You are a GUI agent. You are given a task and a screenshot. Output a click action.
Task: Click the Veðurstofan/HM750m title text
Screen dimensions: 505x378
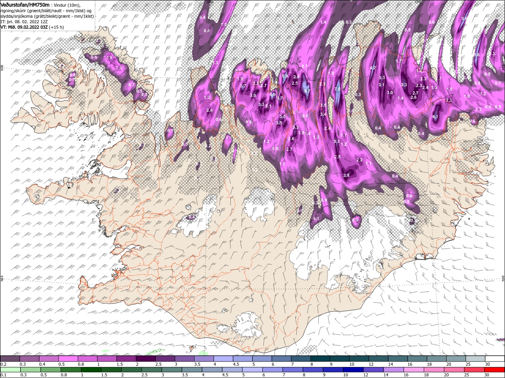(25, 4)
